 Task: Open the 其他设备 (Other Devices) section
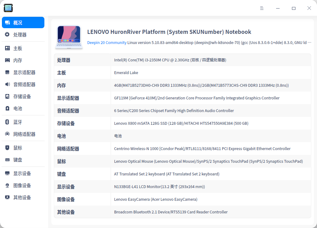22,197
